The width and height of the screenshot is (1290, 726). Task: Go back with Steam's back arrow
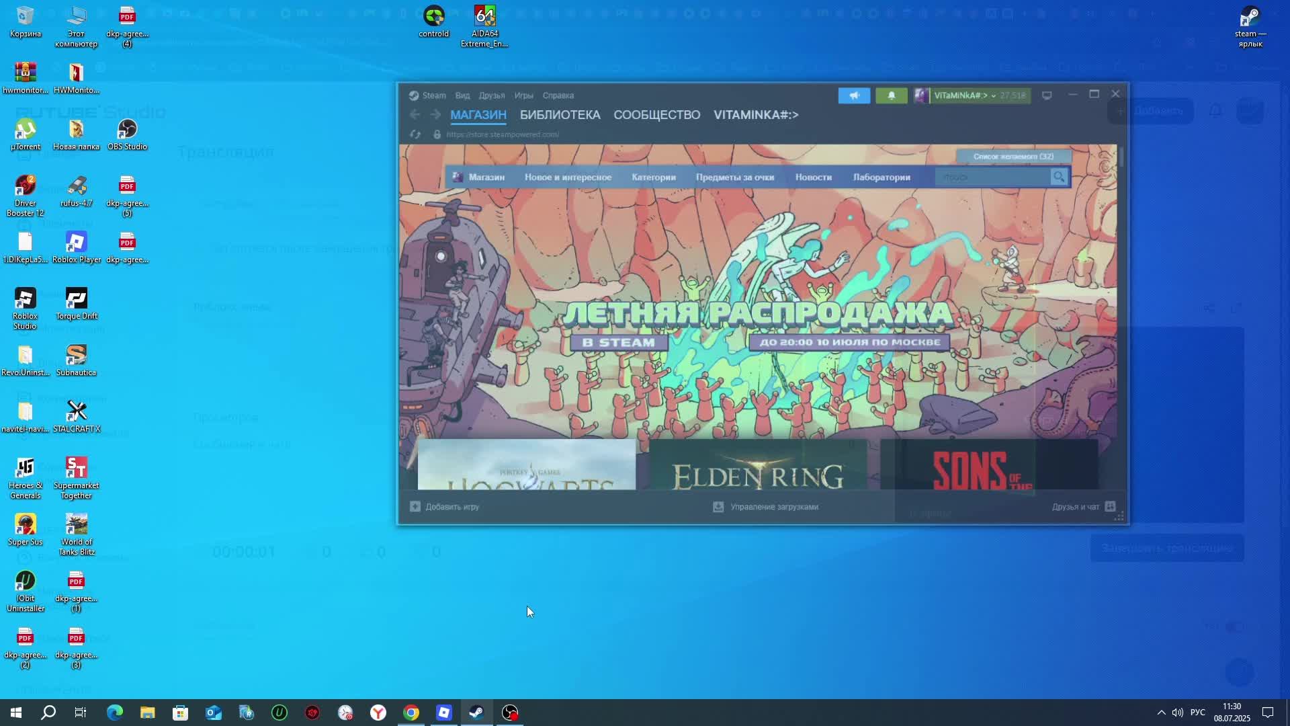[415, 115]
